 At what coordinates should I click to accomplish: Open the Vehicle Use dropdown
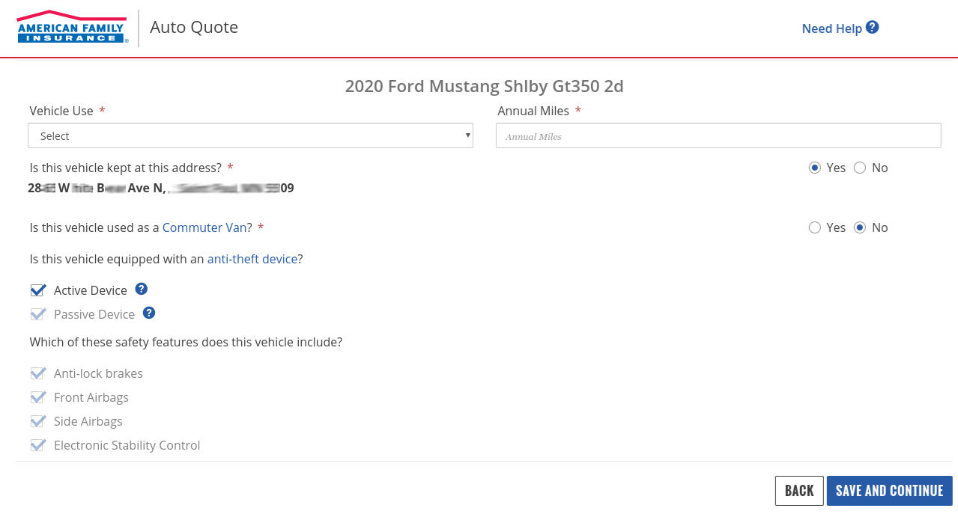tap(249, 135)
